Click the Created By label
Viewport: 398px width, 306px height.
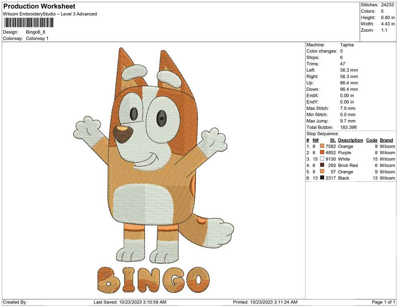tap(15, 302)
